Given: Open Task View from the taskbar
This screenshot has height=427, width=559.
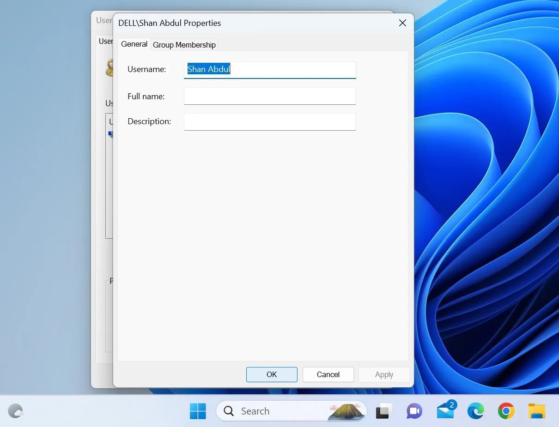Looking at the screenshot, I should click(383, 411).
